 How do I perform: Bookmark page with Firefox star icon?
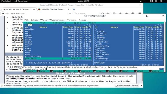point(103,13)
